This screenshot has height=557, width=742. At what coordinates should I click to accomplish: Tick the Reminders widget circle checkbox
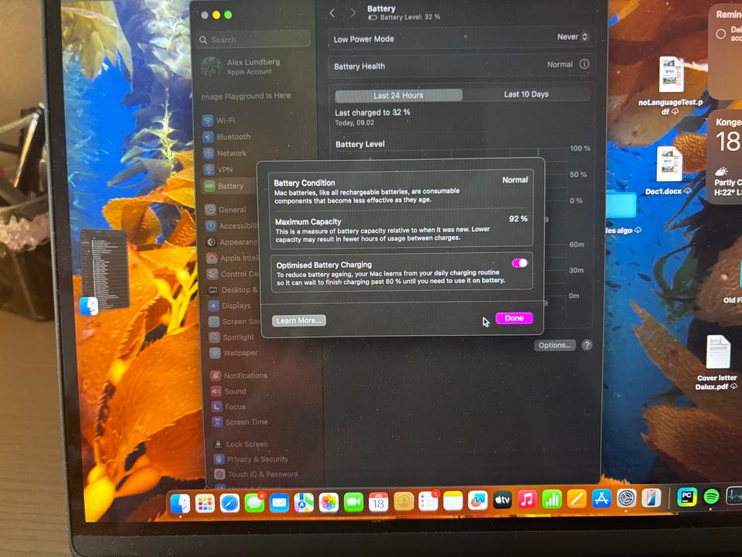point(720,33)
